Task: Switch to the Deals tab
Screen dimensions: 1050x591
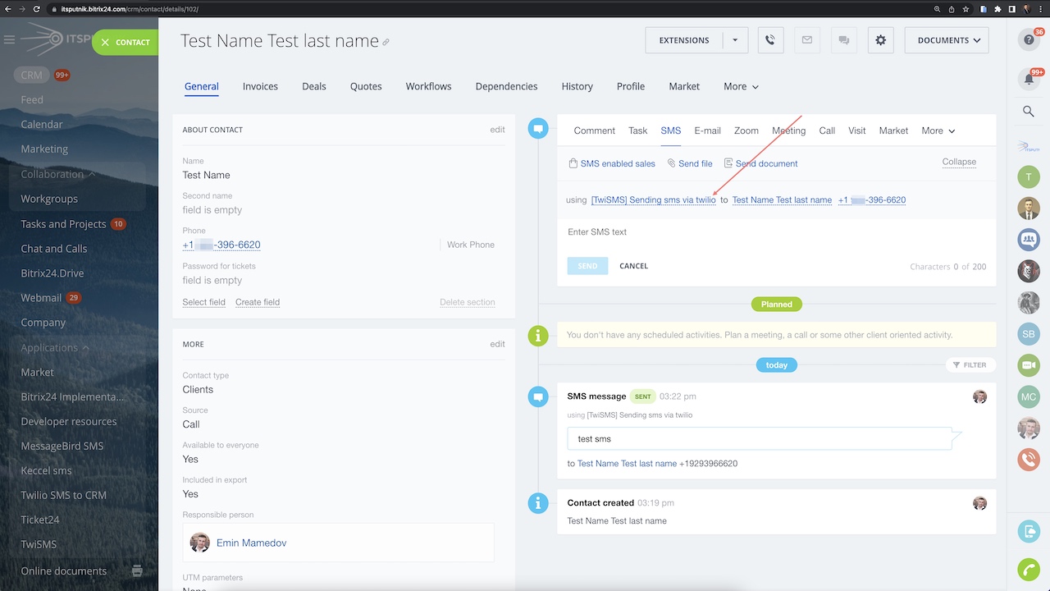Action: pyautogui.click(x=314, y=86)
